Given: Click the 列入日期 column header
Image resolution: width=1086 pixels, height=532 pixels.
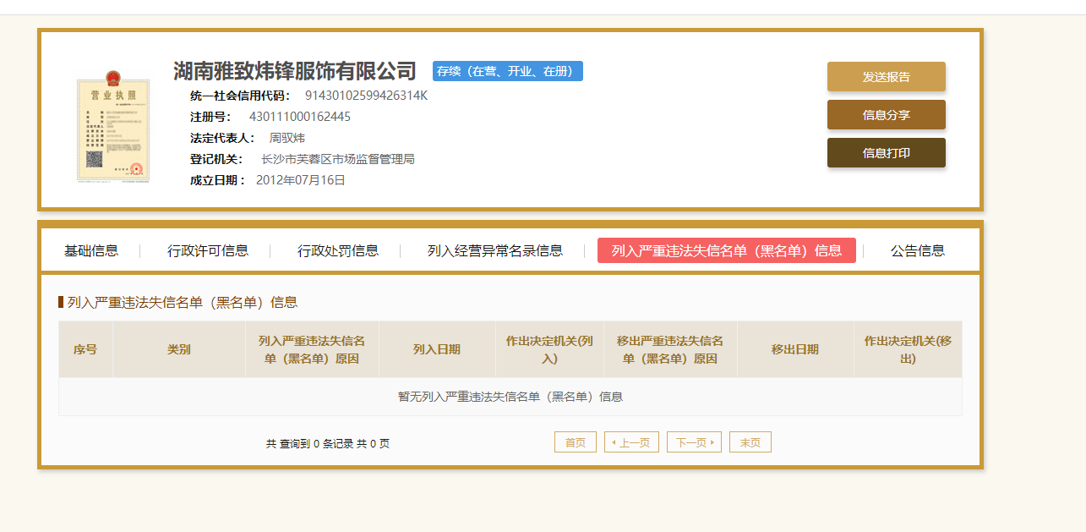Looking at the screenshot, I should coord(437,349).
